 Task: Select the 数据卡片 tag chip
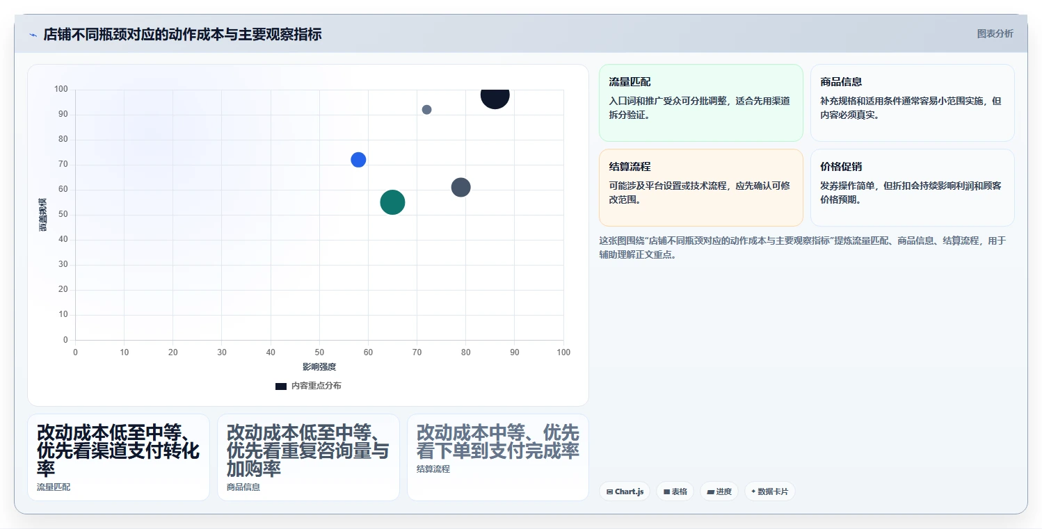coord(769,491)
